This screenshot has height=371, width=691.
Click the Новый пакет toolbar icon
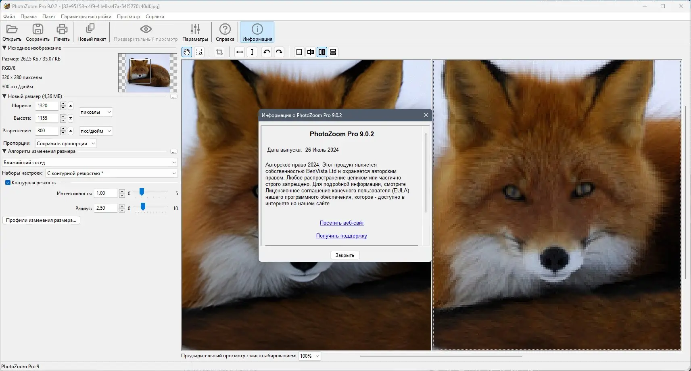[92, 32]
